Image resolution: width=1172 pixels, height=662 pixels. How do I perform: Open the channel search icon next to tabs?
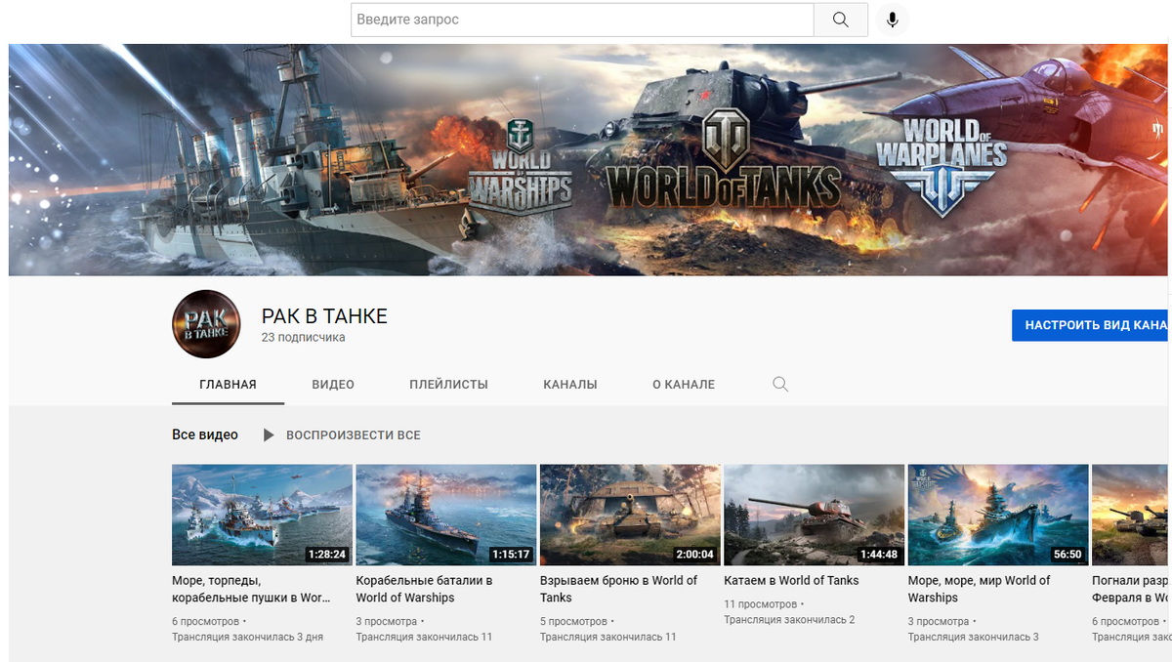coord(779,384)
